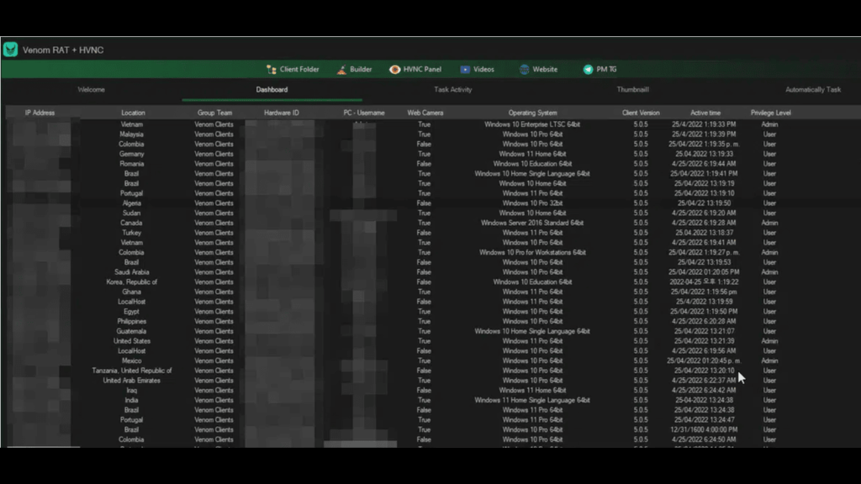Click the 12/31/1600 4:00:00 PM active time
Viewport: 861px width, 484px height.
click(x=704, y=429)
